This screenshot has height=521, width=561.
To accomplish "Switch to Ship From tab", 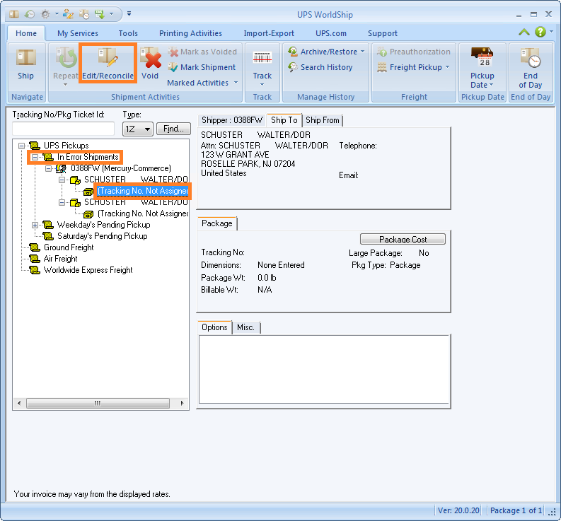I will pos(323,120).
